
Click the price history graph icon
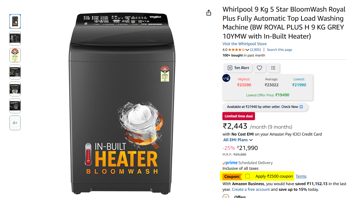(226, 78)
